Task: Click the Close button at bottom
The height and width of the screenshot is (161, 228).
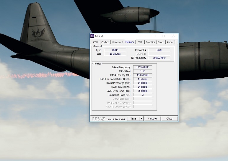Action: (170, 119)
